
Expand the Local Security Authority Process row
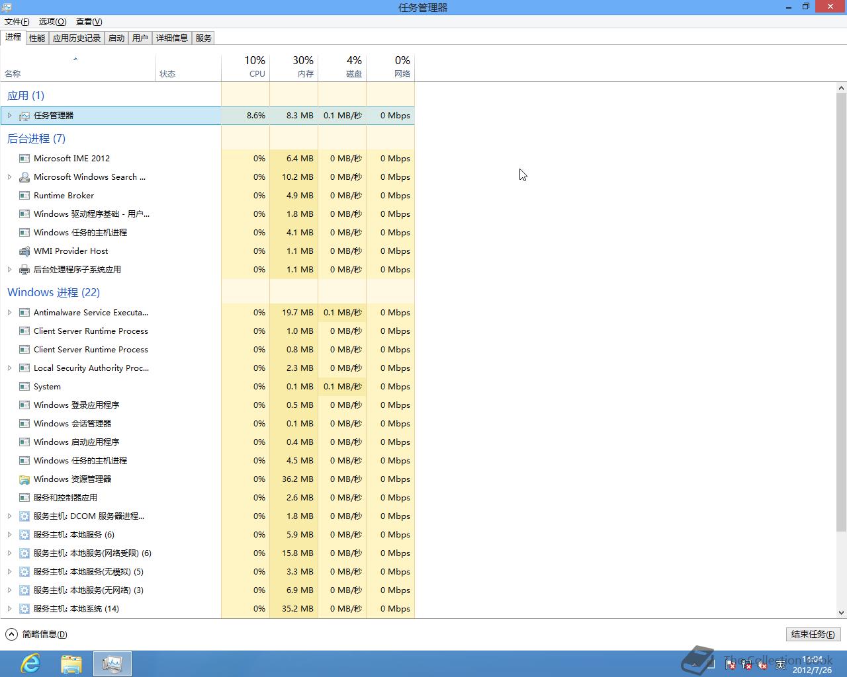[9, 368]
